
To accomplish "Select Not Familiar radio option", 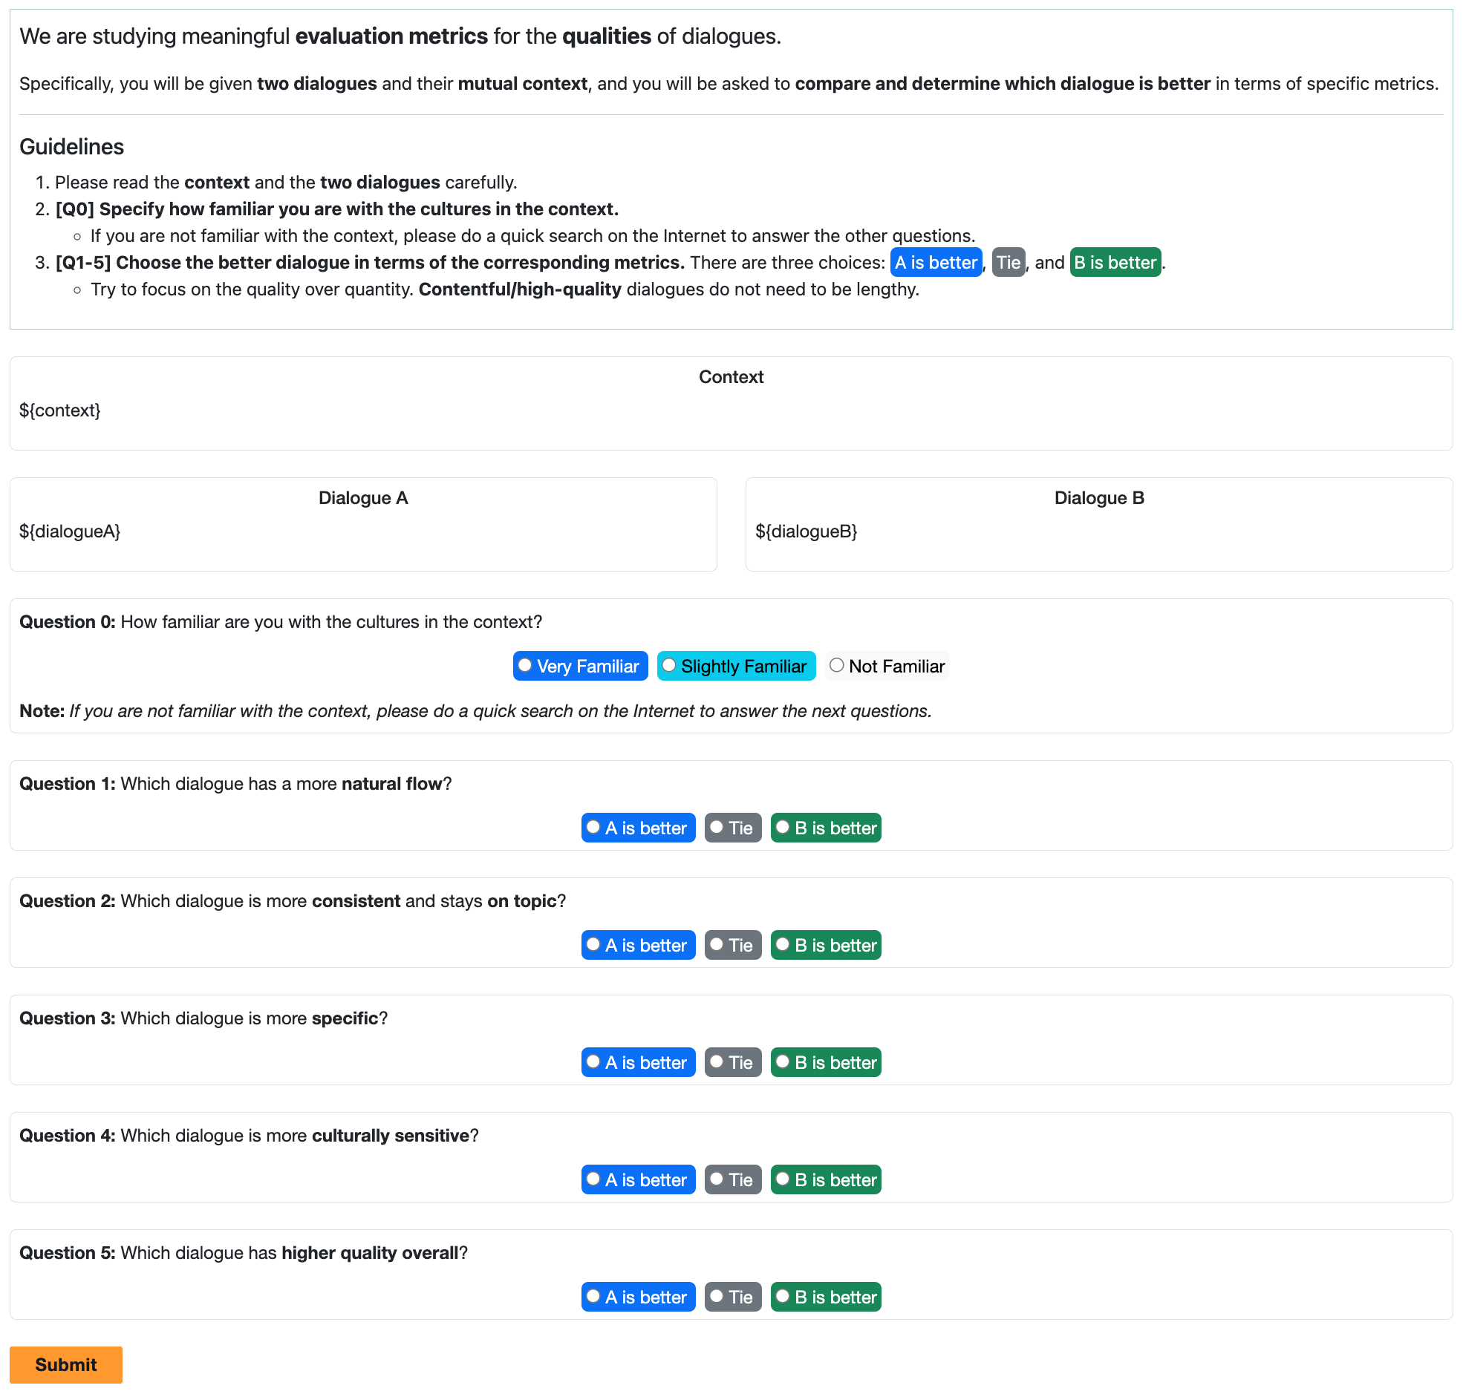I will (x=836, y=665).
